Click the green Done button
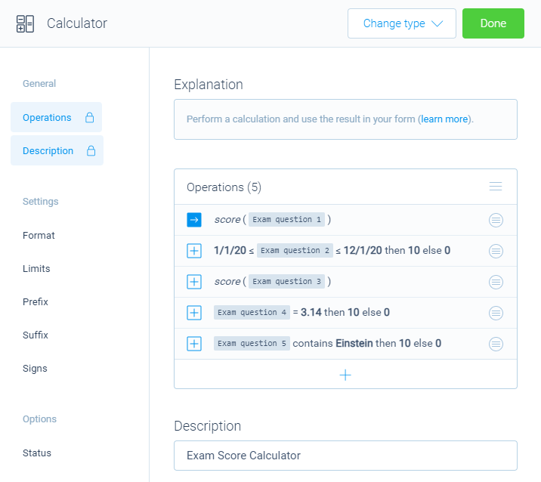 point(493,23)
